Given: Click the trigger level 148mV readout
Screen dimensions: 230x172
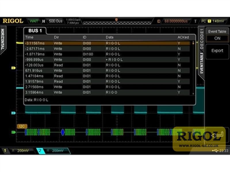Looking at the screenshot, I should click(218, 21).
